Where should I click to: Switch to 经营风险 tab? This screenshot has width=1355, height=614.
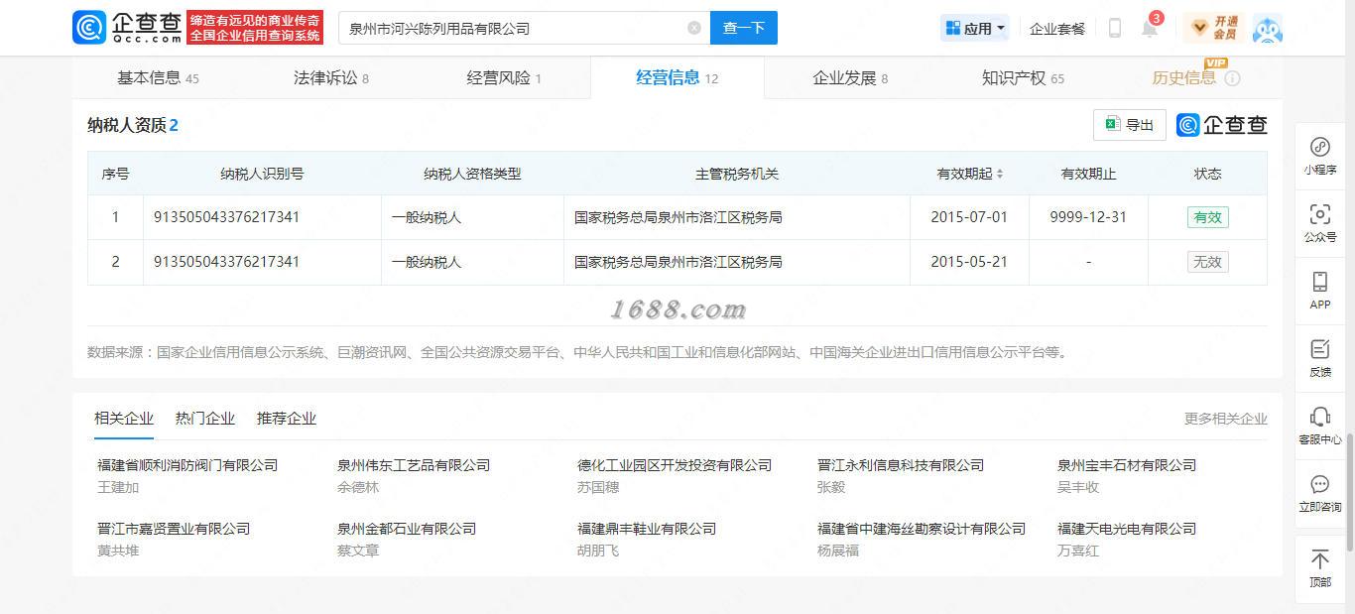pos(504,77)
